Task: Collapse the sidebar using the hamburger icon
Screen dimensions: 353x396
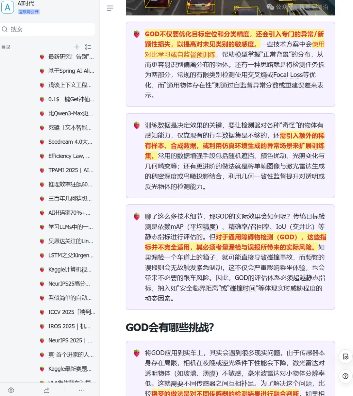Action: pos(110,8)
